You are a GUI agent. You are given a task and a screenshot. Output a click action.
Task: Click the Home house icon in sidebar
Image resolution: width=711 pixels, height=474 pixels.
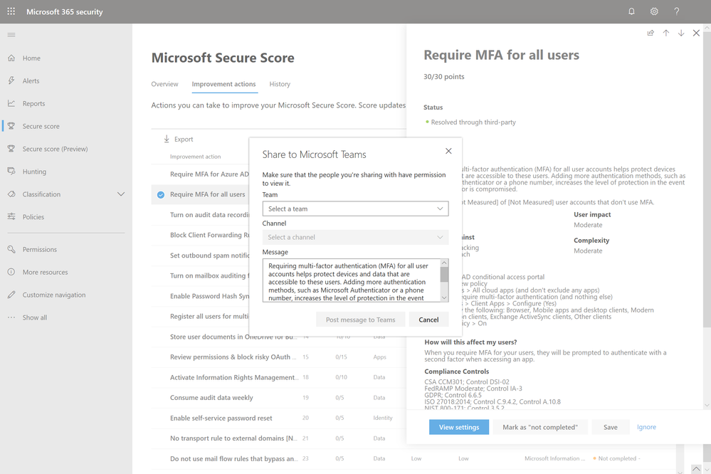tap(11, 58)
